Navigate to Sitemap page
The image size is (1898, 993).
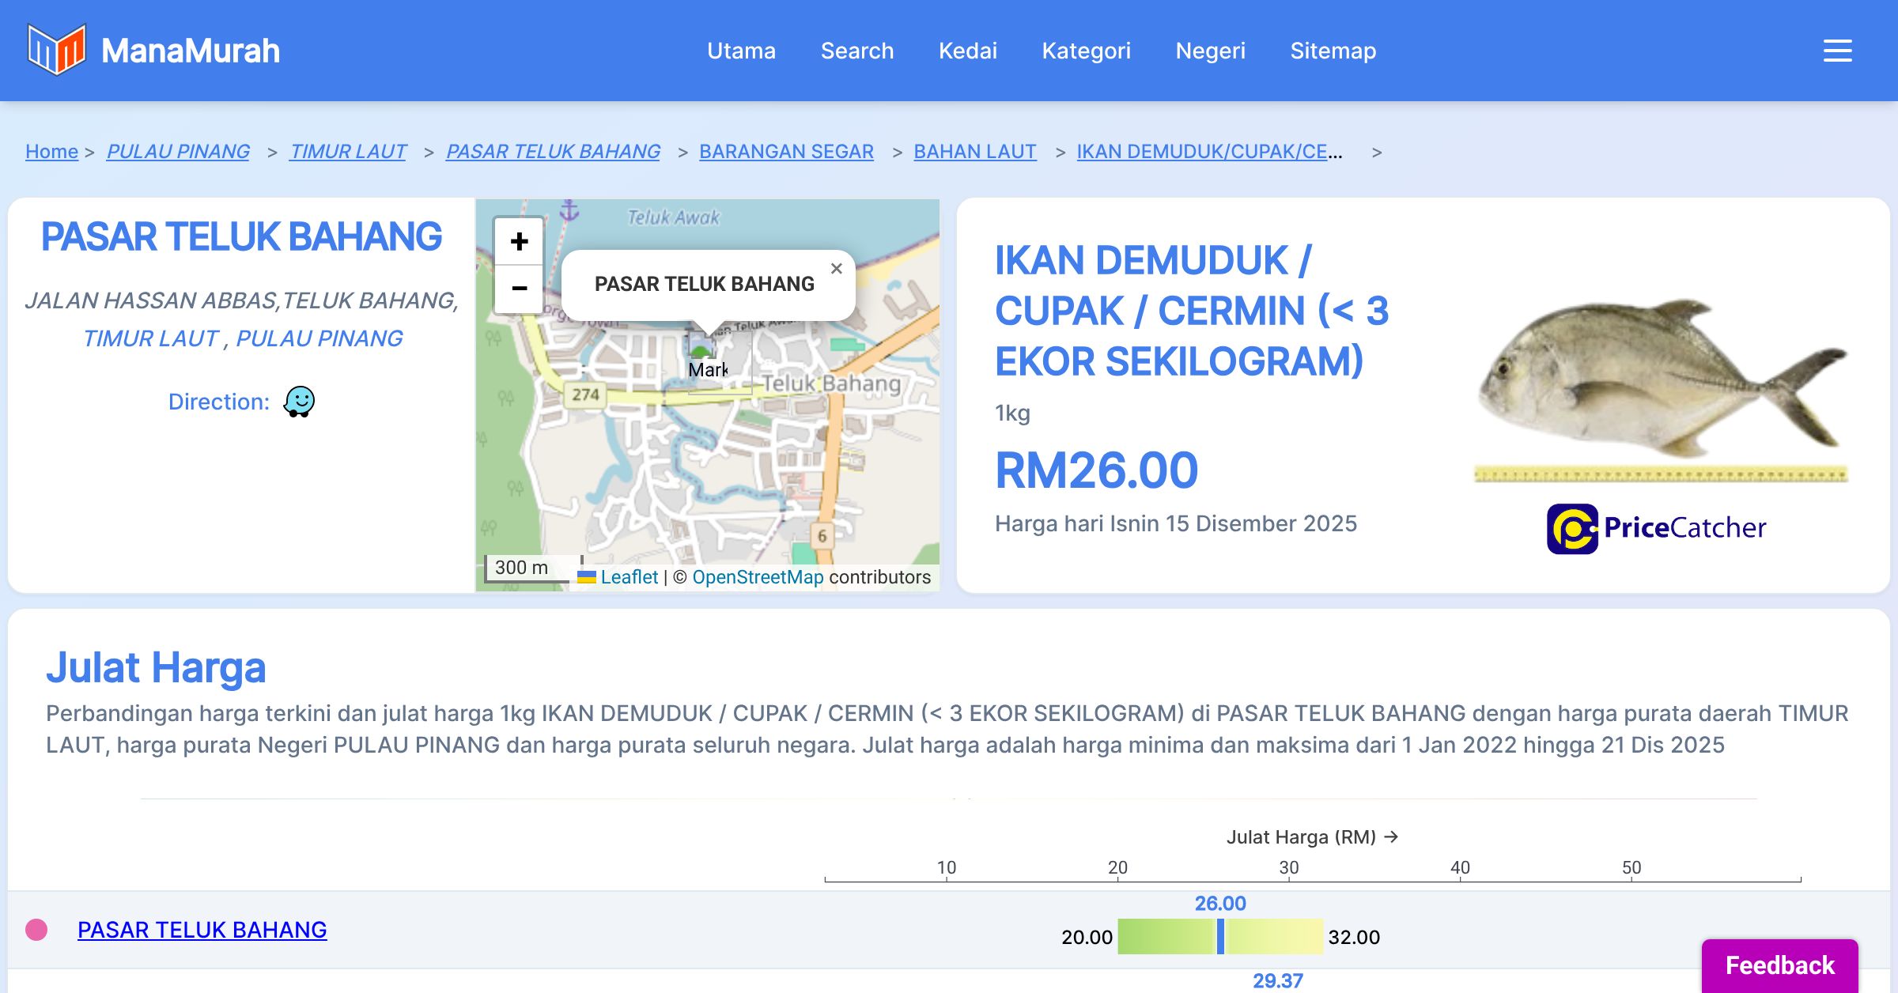tap(1333, 51)
